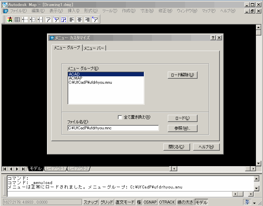
Task: Open the 形式 menu
Action: pos(91,11)
